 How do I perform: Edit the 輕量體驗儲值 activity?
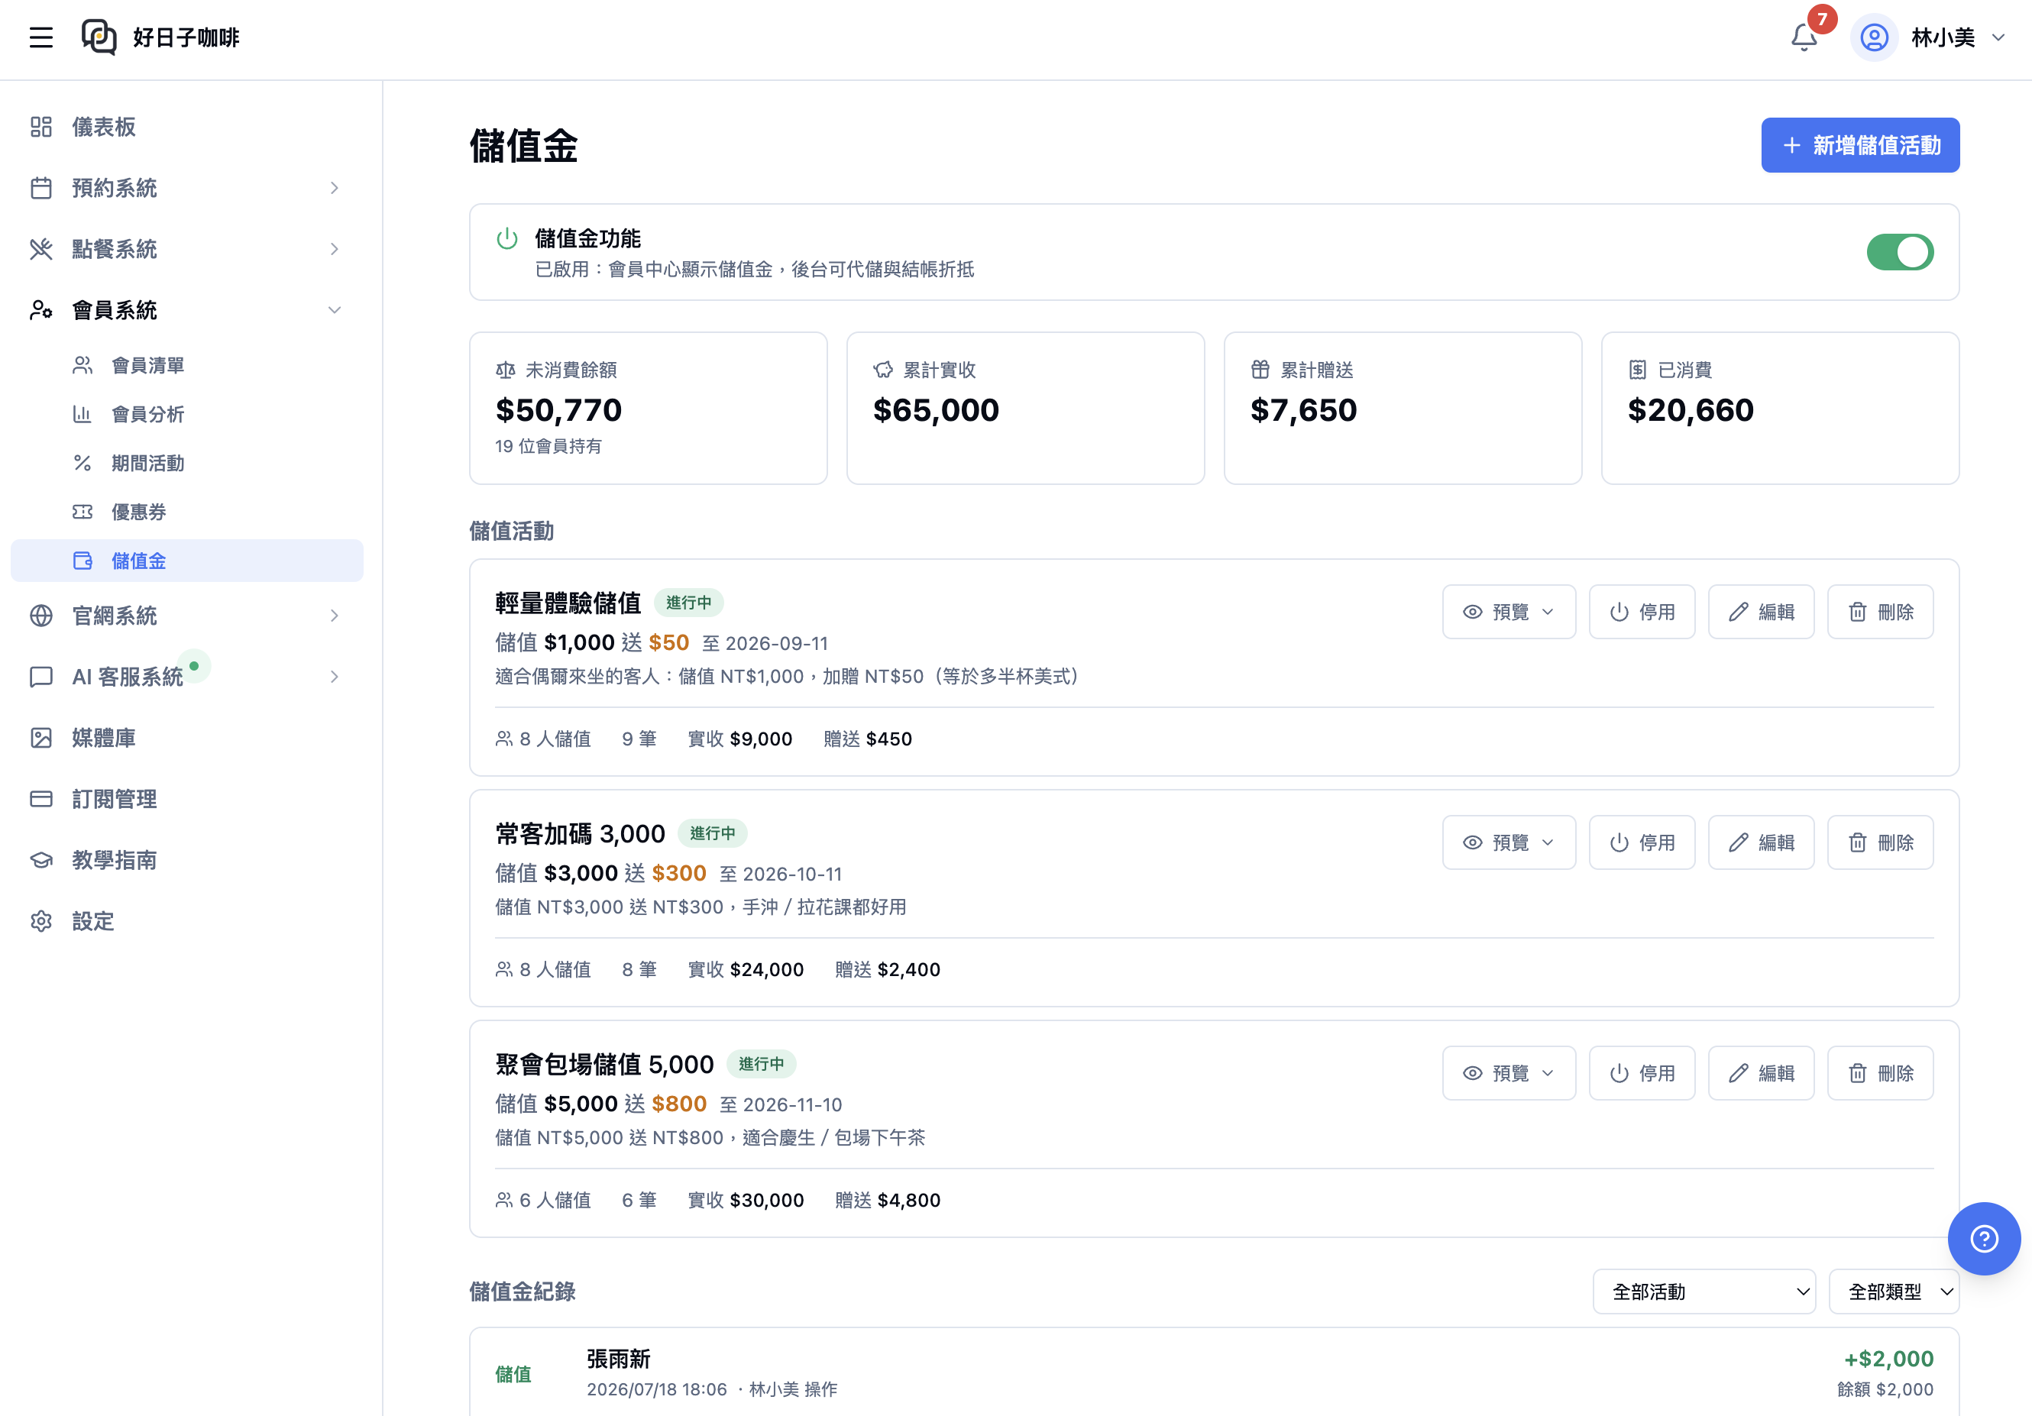[1761, 612]
